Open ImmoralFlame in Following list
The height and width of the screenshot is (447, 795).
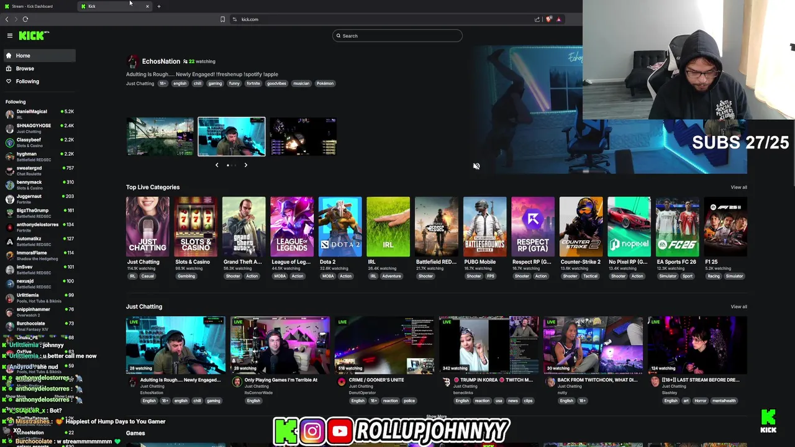(x=39, y=255)
